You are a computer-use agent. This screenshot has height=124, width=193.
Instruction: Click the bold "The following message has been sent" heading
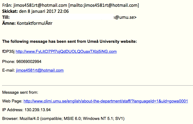(70, 42)
